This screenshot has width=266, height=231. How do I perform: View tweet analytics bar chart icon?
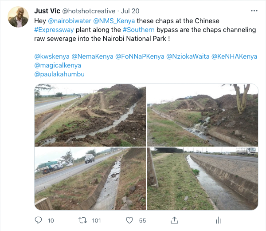(218, 220)
